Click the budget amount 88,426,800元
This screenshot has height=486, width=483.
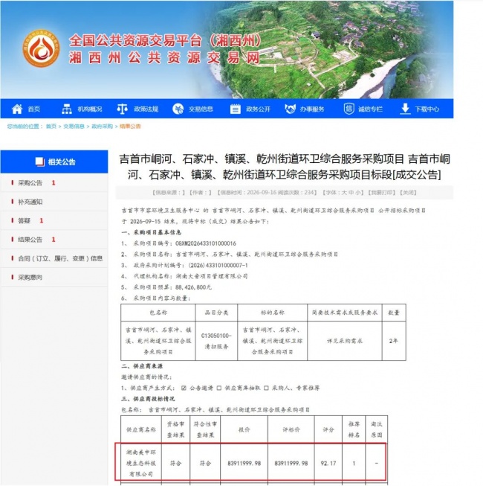click(x=193, y=287)
